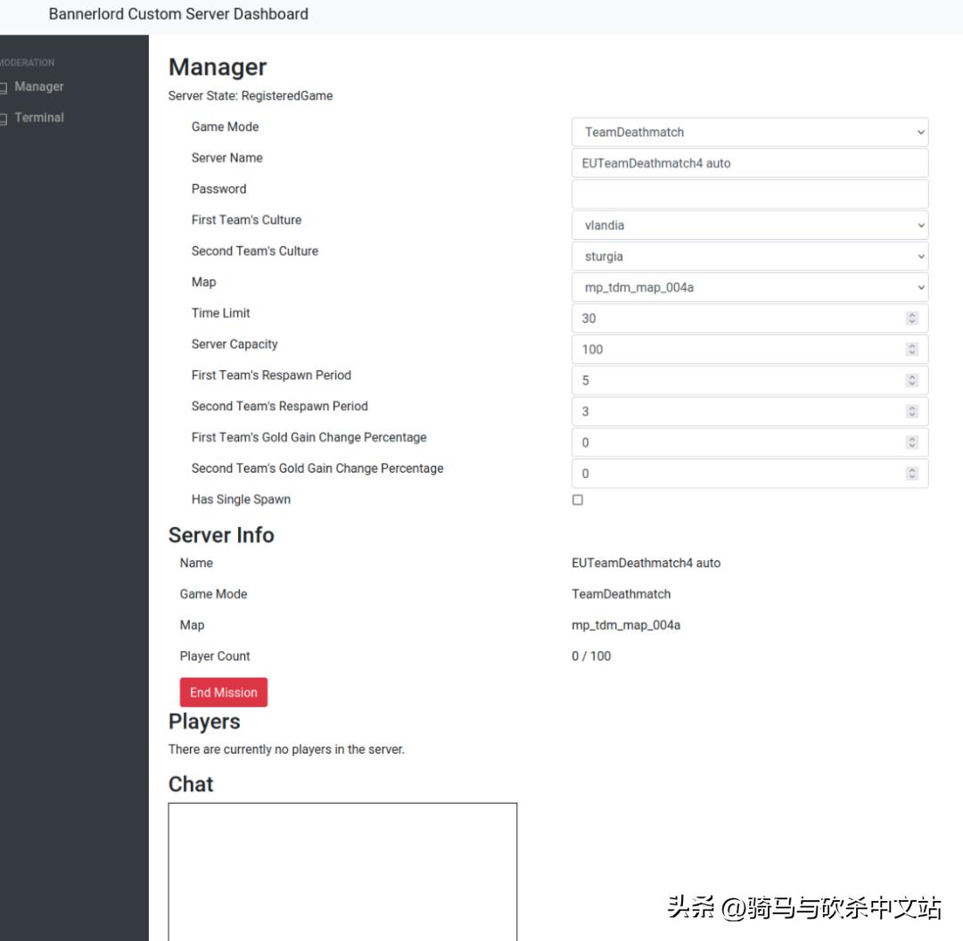Open the Manager page in sidebar
The width and height of the screenshot is (963, 941).
(38, 87)
